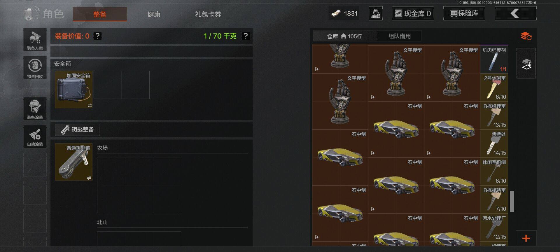
Task: Switch to the 健康 tab
Action: pos(154,14)
